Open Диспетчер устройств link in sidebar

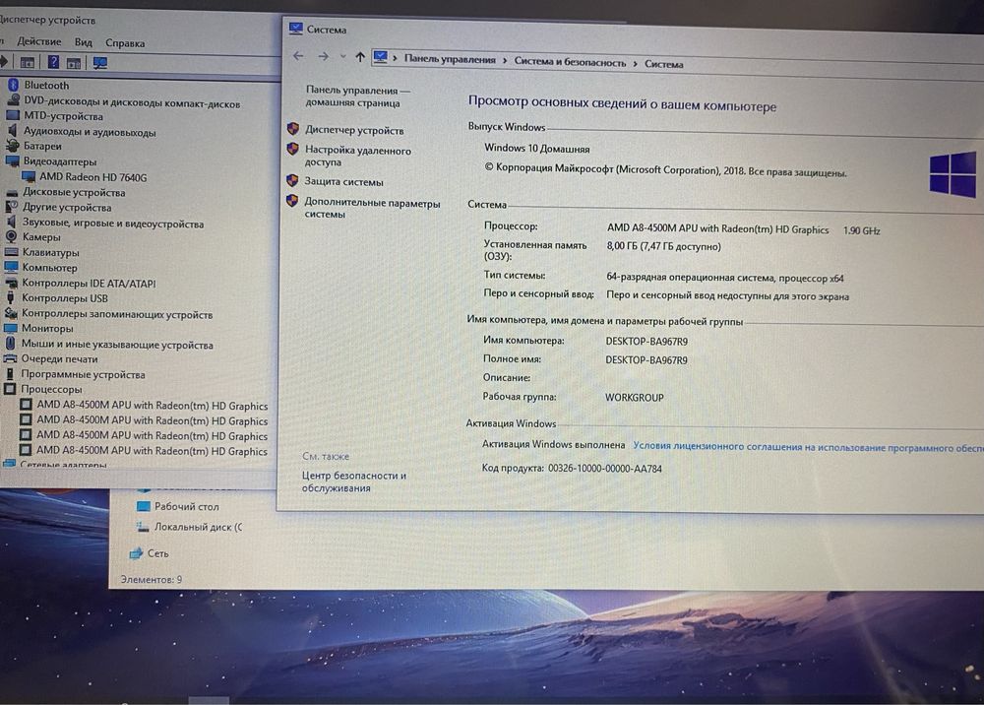[x=354, y=130]
